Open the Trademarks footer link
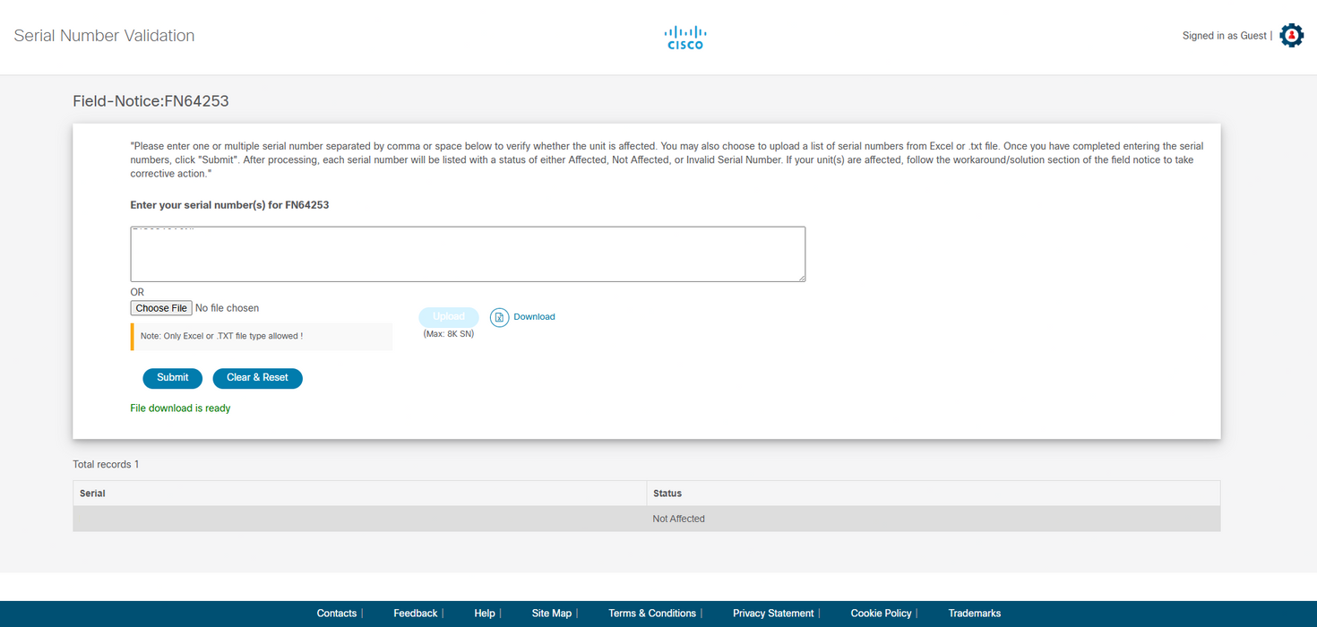 pos(975,613)
